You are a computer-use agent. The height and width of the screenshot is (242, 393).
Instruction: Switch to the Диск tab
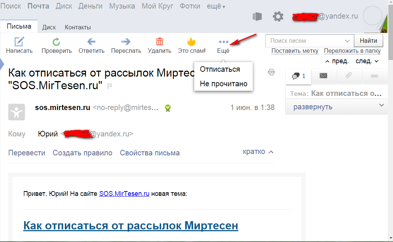point(49,27)
